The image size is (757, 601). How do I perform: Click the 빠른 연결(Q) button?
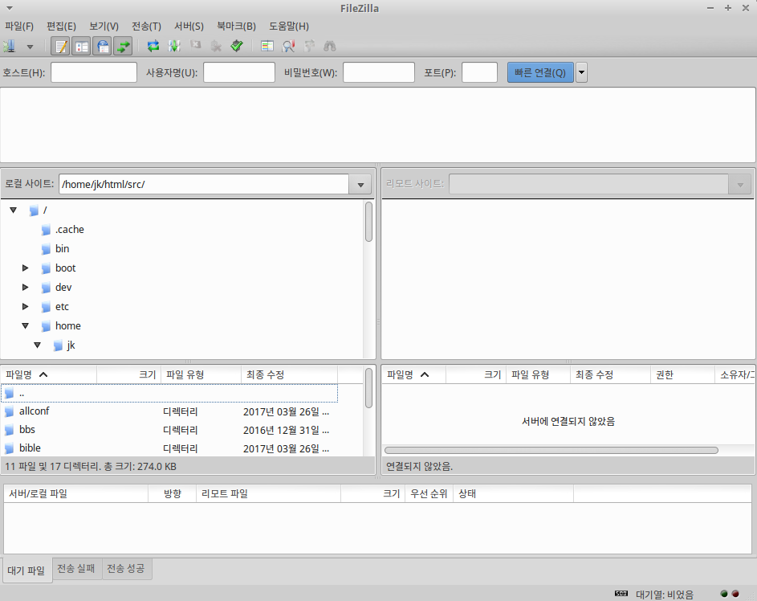(x=540, y=72)
